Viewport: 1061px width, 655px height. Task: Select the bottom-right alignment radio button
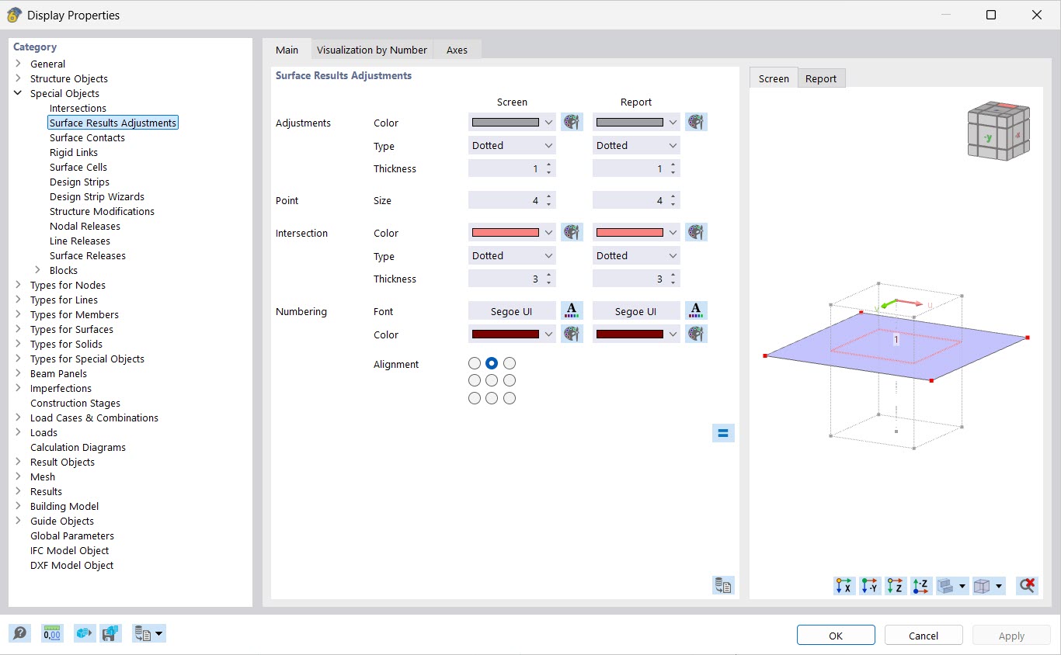(510, 398)
